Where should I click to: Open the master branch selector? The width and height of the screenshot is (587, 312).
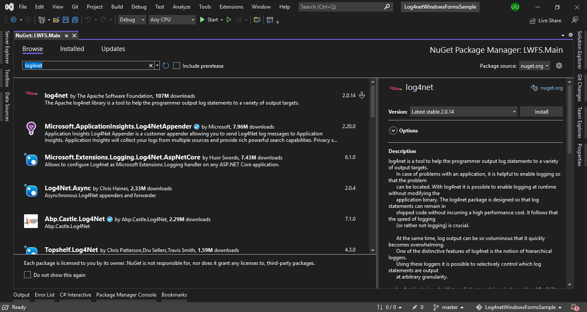449,307
